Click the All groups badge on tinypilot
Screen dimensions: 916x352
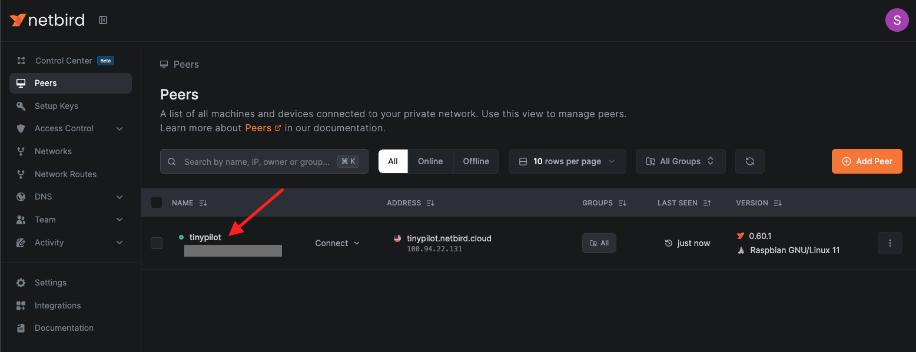599,243
